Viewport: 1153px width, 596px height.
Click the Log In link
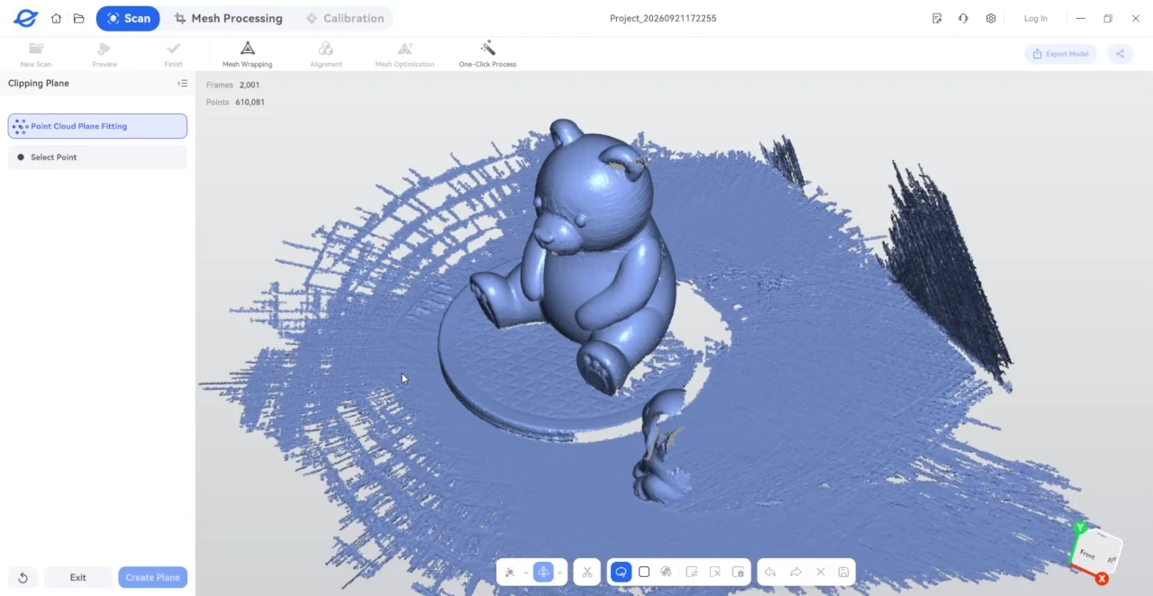click(x=1036, y=18)
